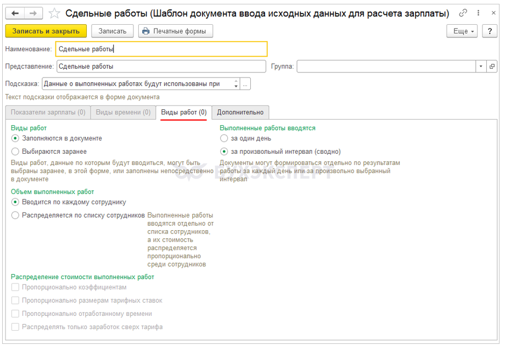Screen dimensions: 505x345
Task: Open help with the question mark button
Action: click(x=490, y=31)
